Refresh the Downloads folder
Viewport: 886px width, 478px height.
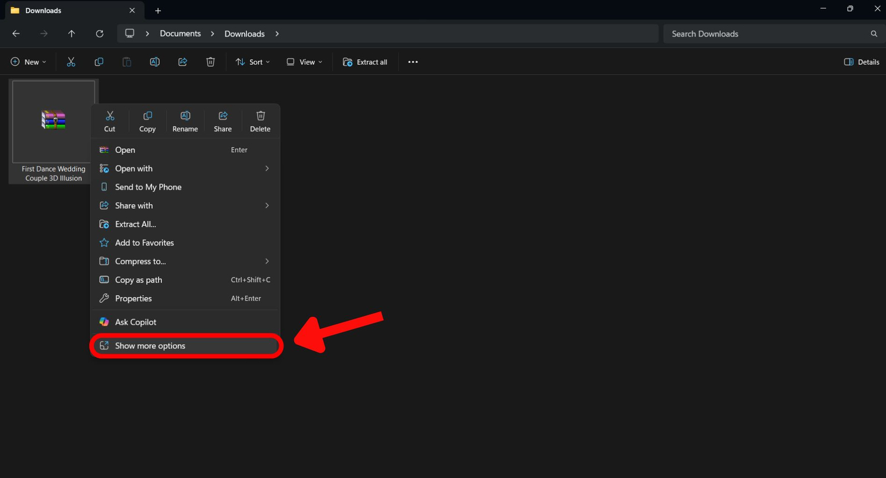tap(100, 34)
